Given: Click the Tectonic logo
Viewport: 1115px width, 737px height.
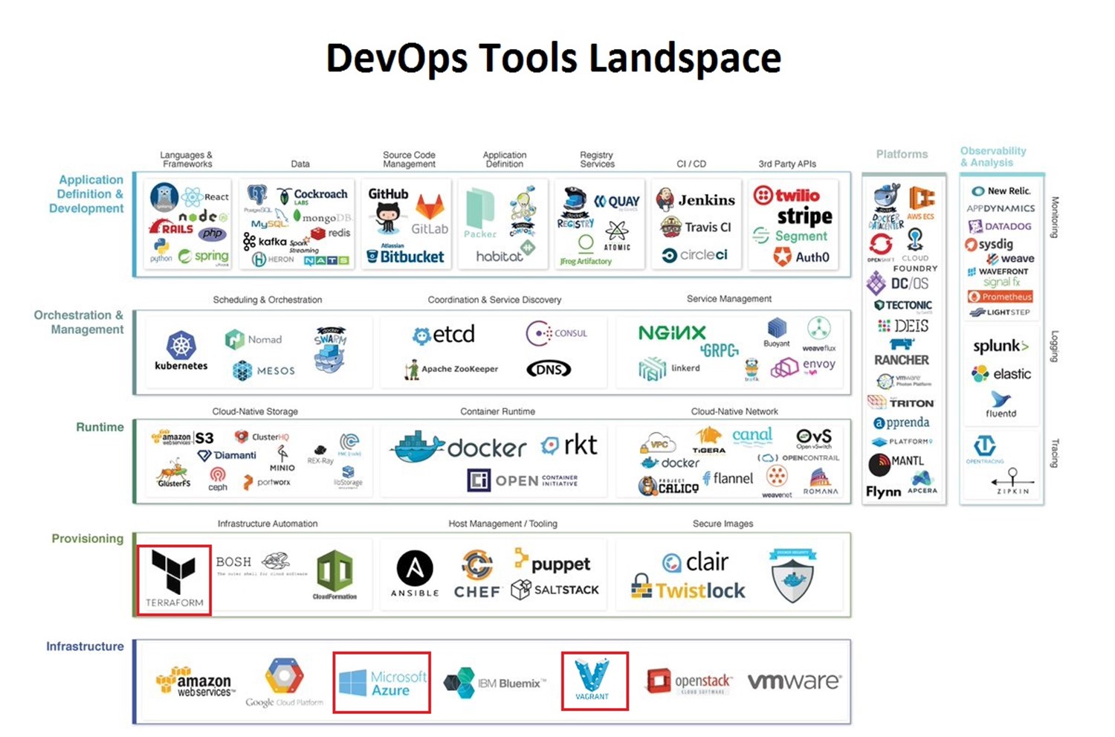Looking at the screenshot, I should (903, 306).
